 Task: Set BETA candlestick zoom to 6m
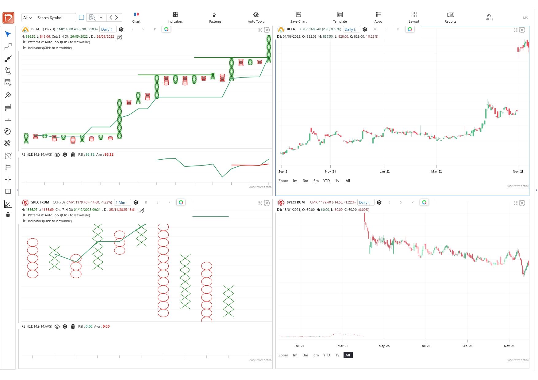pos(316,181)
